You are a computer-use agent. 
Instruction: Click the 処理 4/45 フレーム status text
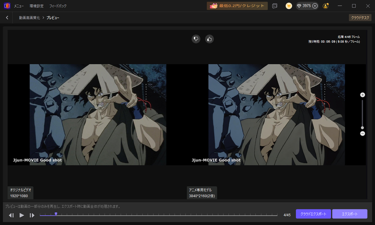(348, 37)
